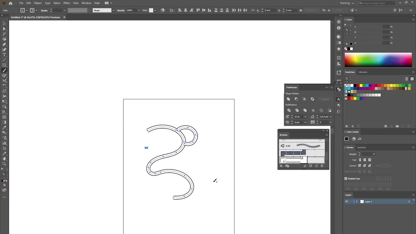Click the Trim pathfinder icon

[297, 110]
